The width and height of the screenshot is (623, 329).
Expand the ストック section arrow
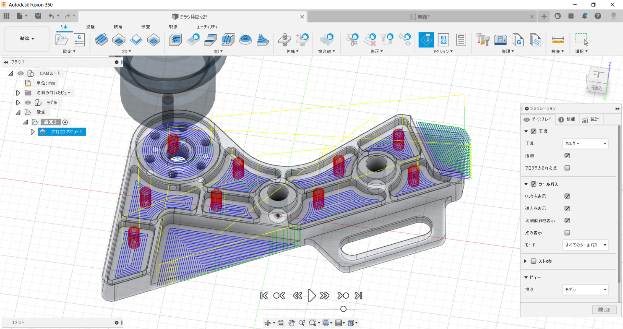click(x=525, y=261)
